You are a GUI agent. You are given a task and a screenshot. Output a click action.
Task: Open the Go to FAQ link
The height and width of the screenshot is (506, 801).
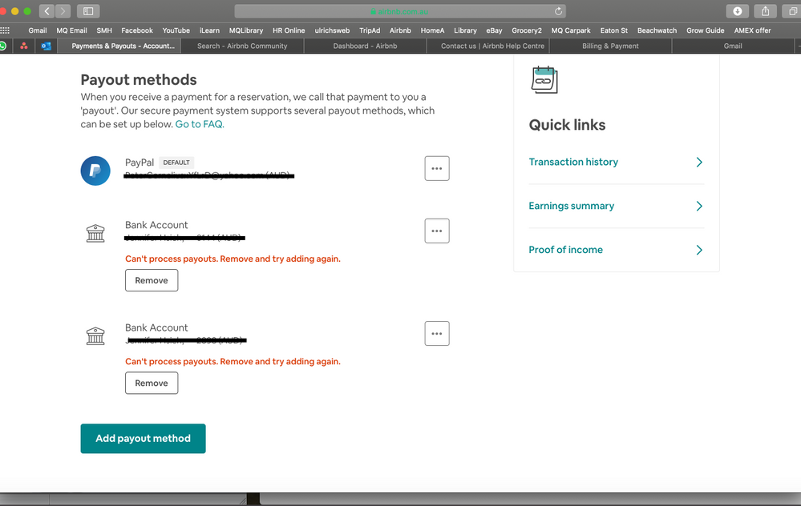pos(199,124)
